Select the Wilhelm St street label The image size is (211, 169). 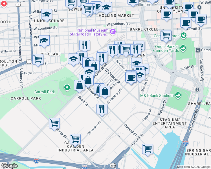pos(8,51)
